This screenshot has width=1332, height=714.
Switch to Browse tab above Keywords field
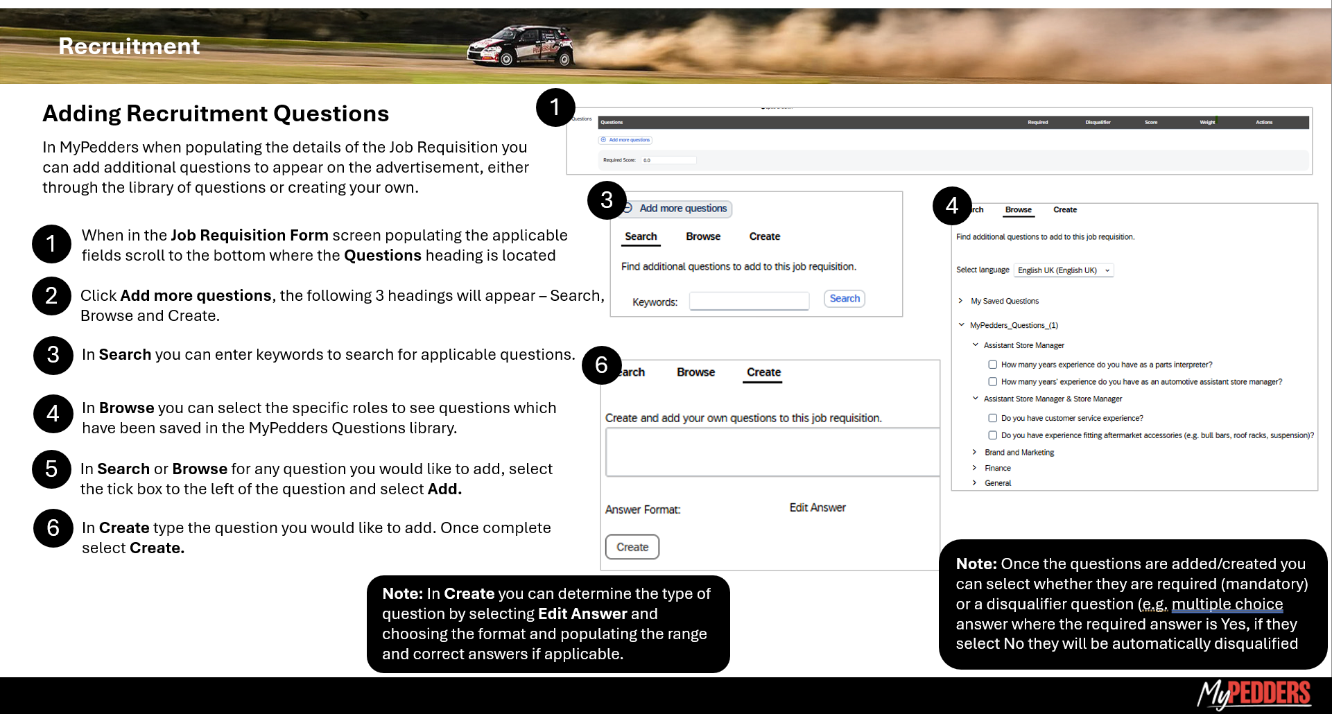point(702,236)
